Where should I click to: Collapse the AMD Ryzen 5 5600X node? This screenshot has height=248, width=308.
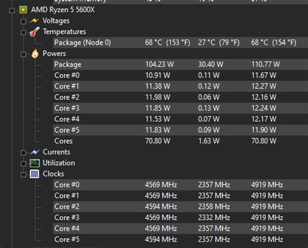coord(12,10)
